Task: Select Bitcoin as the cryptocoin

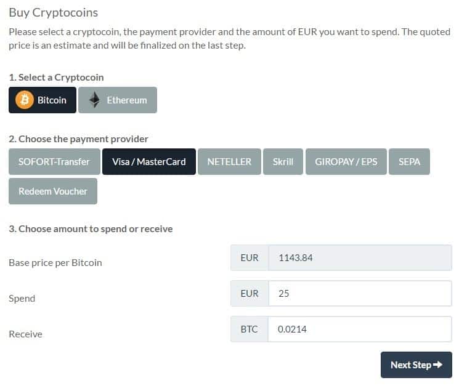Action: click(x=42, y=100)
